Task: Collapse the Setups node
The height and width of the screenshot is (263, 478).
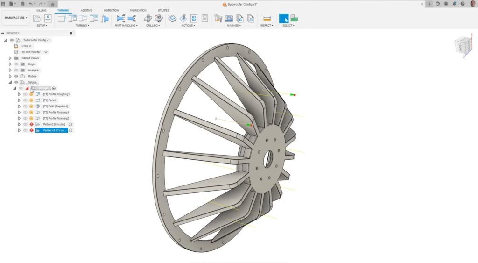Action: [x=10, y=82]
